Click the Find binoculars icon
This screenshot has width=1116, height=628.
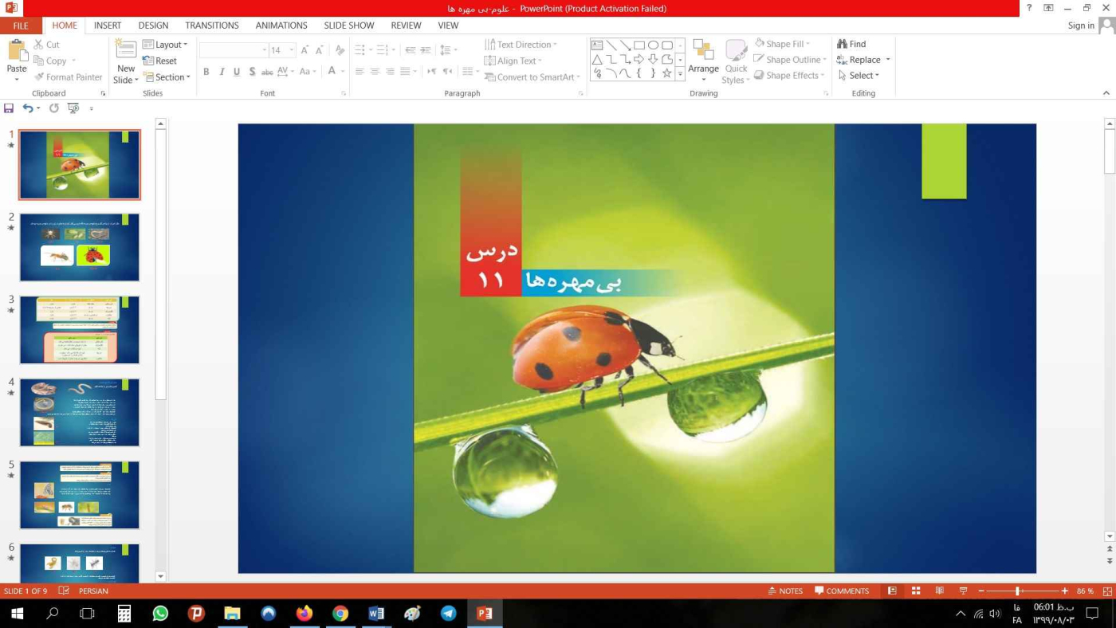[842, 44]
